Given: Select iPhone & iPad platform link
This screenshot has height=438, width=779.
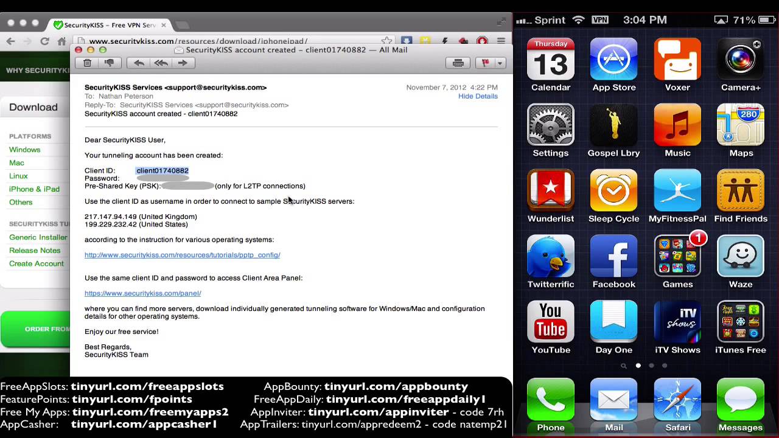Looking at the screenshot, I should (34, 189).
